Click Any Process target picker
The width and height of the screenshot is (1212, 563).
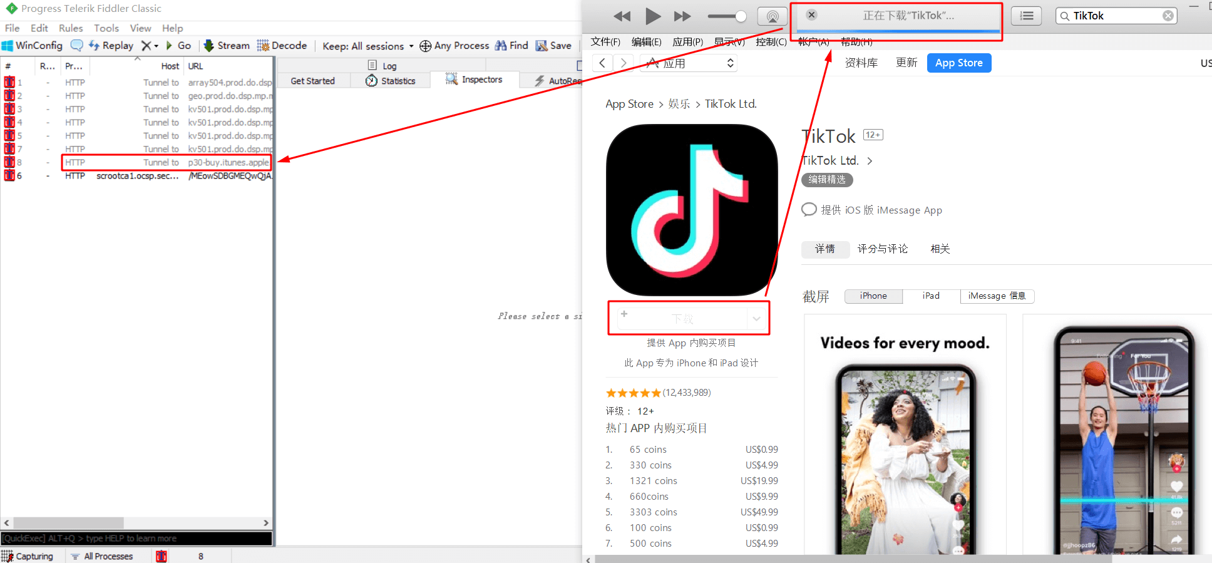tap(454, 46)
